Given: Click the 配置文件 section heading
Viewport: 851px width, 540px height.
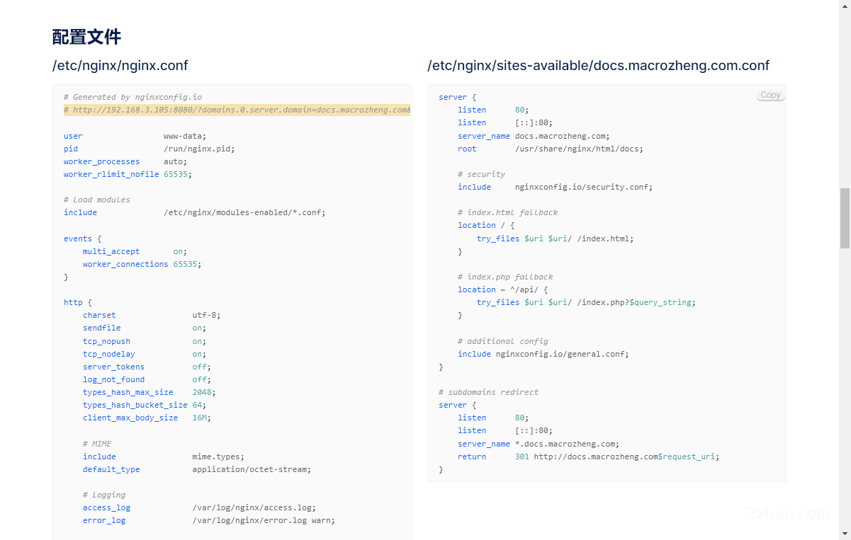Looking at the screenshot, I should [86, 37].
